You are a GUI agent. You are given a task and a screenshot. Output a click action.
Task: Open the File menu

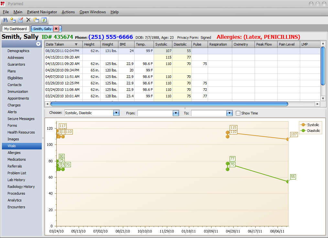pyautogui.click(x=5, y=12)
